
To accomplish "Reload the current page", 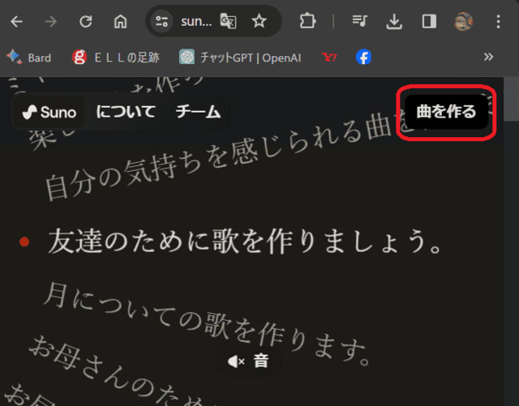I will tap(85, 22).
